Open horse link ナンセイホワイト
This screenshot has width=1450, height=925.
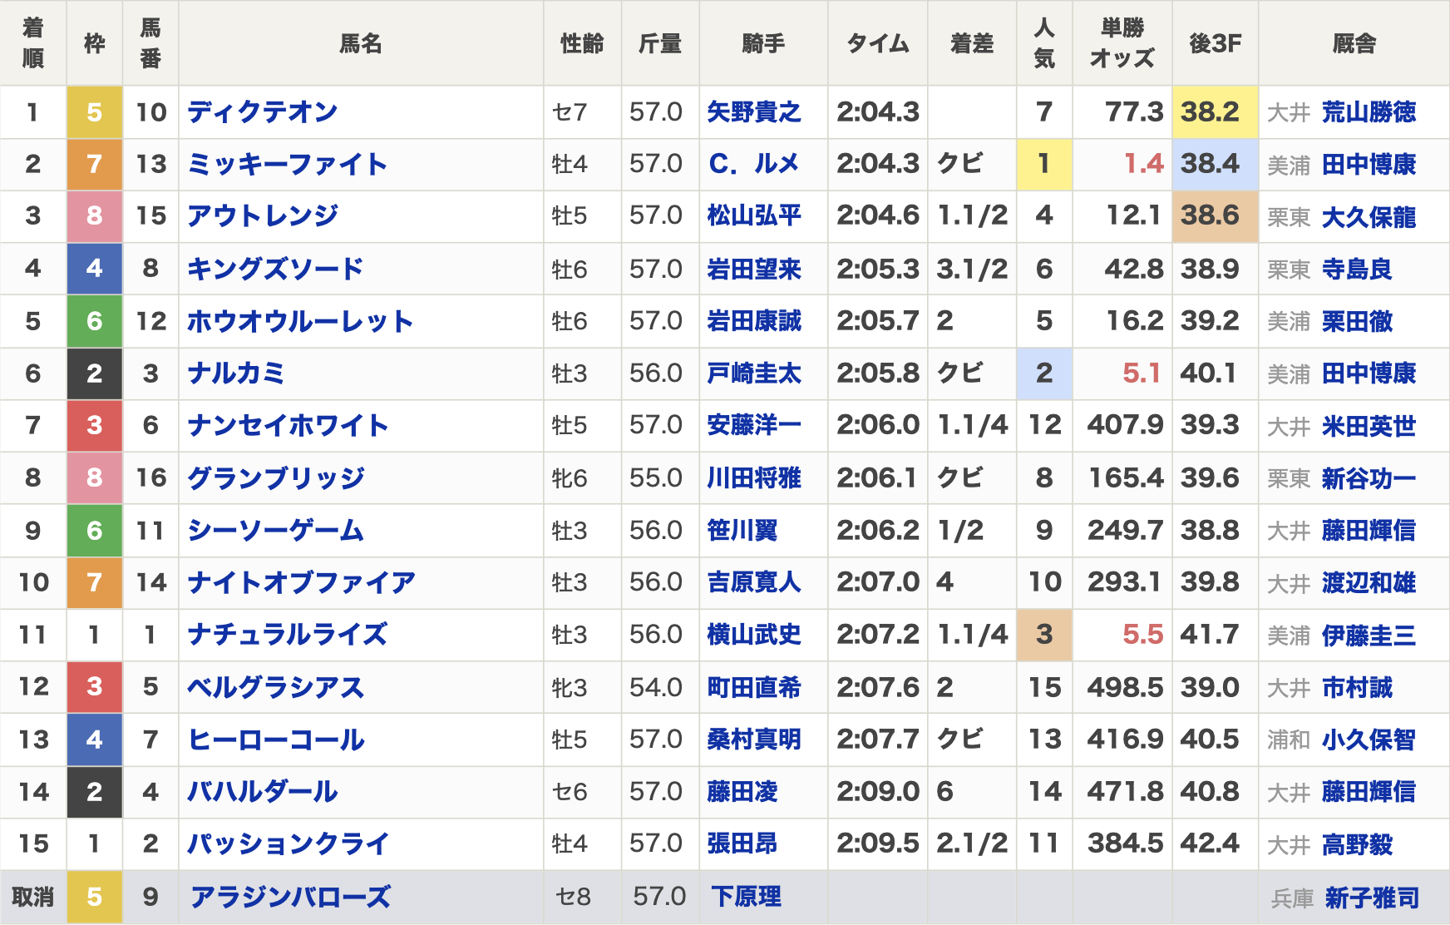(287, 426)
